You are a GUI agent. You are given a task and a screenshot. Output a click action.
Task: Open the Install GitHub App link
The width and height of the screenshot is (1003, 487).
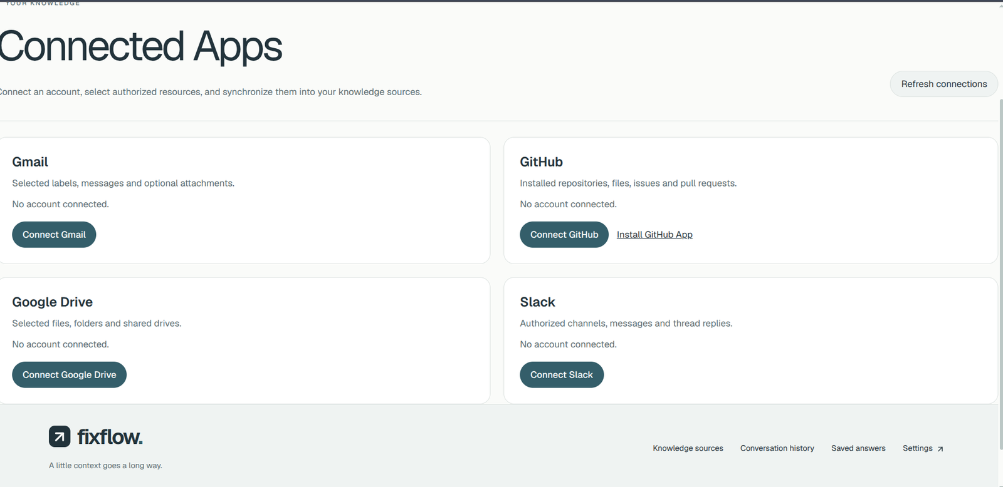coord(654,235)
